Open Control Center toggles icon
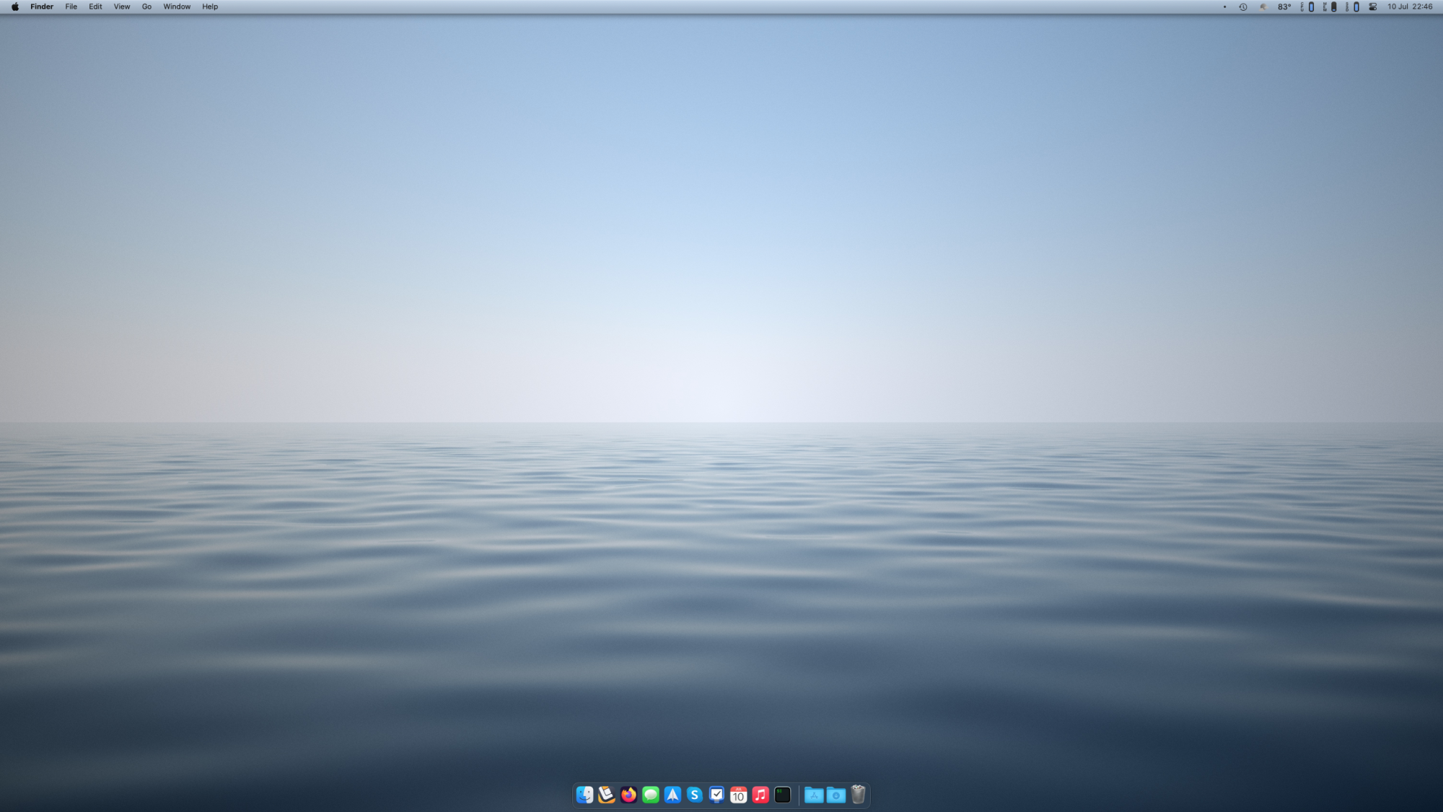The image size is (1443, 812). coord(1372,6)
